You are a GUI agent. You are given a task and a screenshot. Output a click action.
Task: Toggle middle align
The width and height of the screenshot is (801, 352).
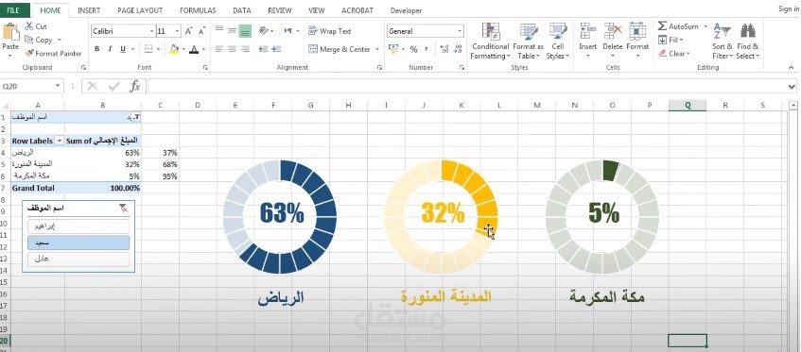click(232, 31)
